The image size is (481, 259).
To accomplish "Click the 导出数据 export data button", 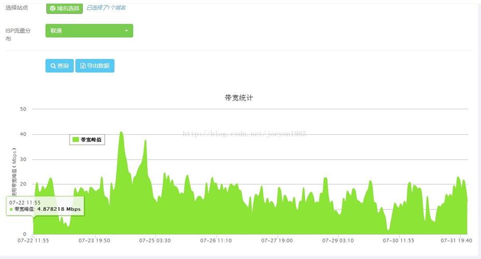I will click(x=95, y=66).
